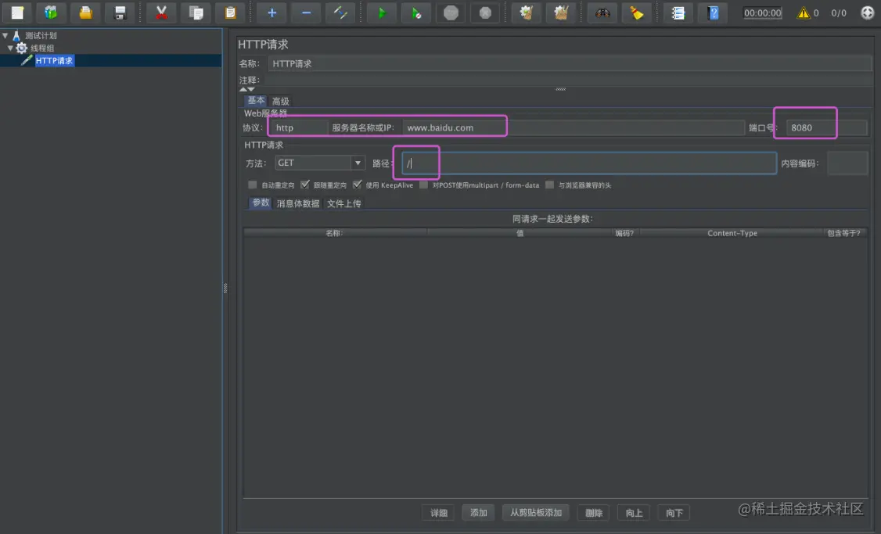The image size is (881, 534).
Task: Enable 对POST使用multipart / form-data checkbox
Action: [423, 185]
